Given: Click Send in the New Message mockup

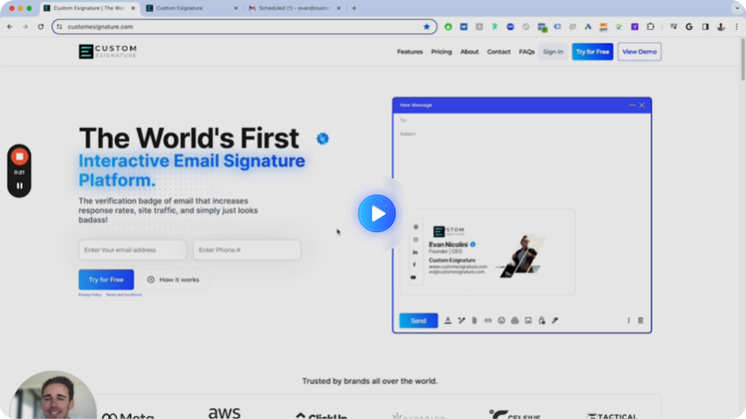Looking at the screenshot, I should (418, 321).
